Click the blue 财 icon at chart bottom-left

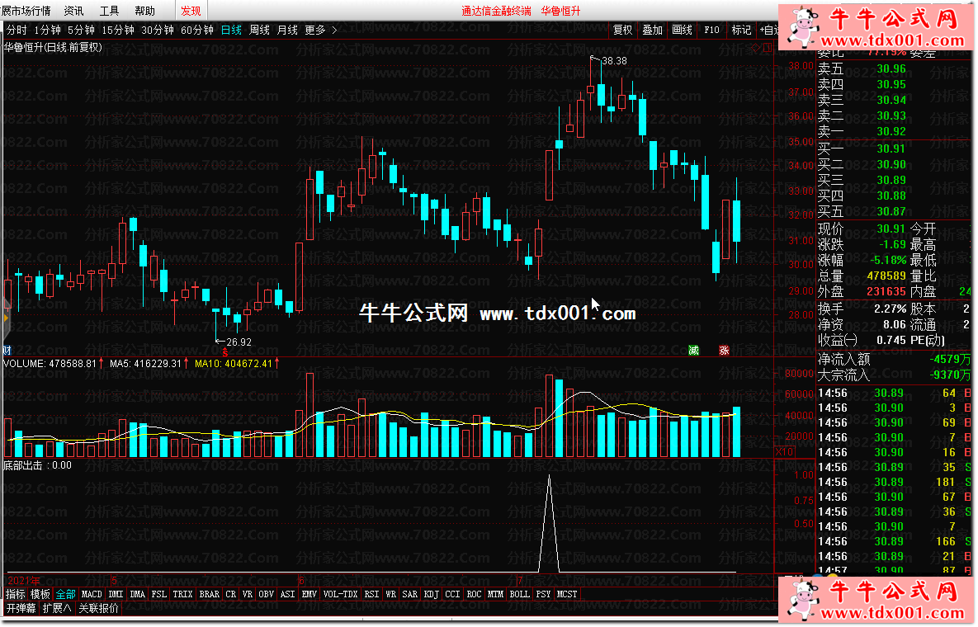[7, 350]
